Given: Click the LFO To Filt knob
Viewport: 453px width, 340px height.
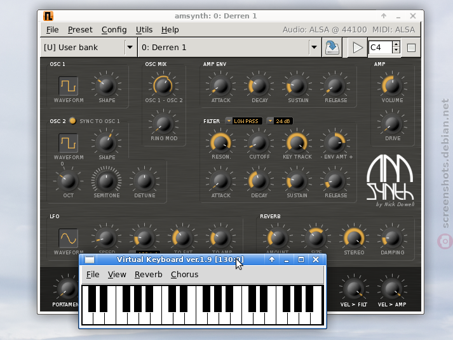Looking at the screenshot, I should (x=182, y=238).
